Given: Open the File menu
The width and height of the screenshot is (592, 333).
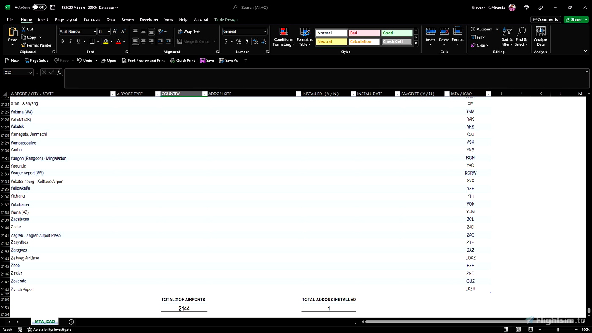Looking at the screenshot, I should 10,19.
